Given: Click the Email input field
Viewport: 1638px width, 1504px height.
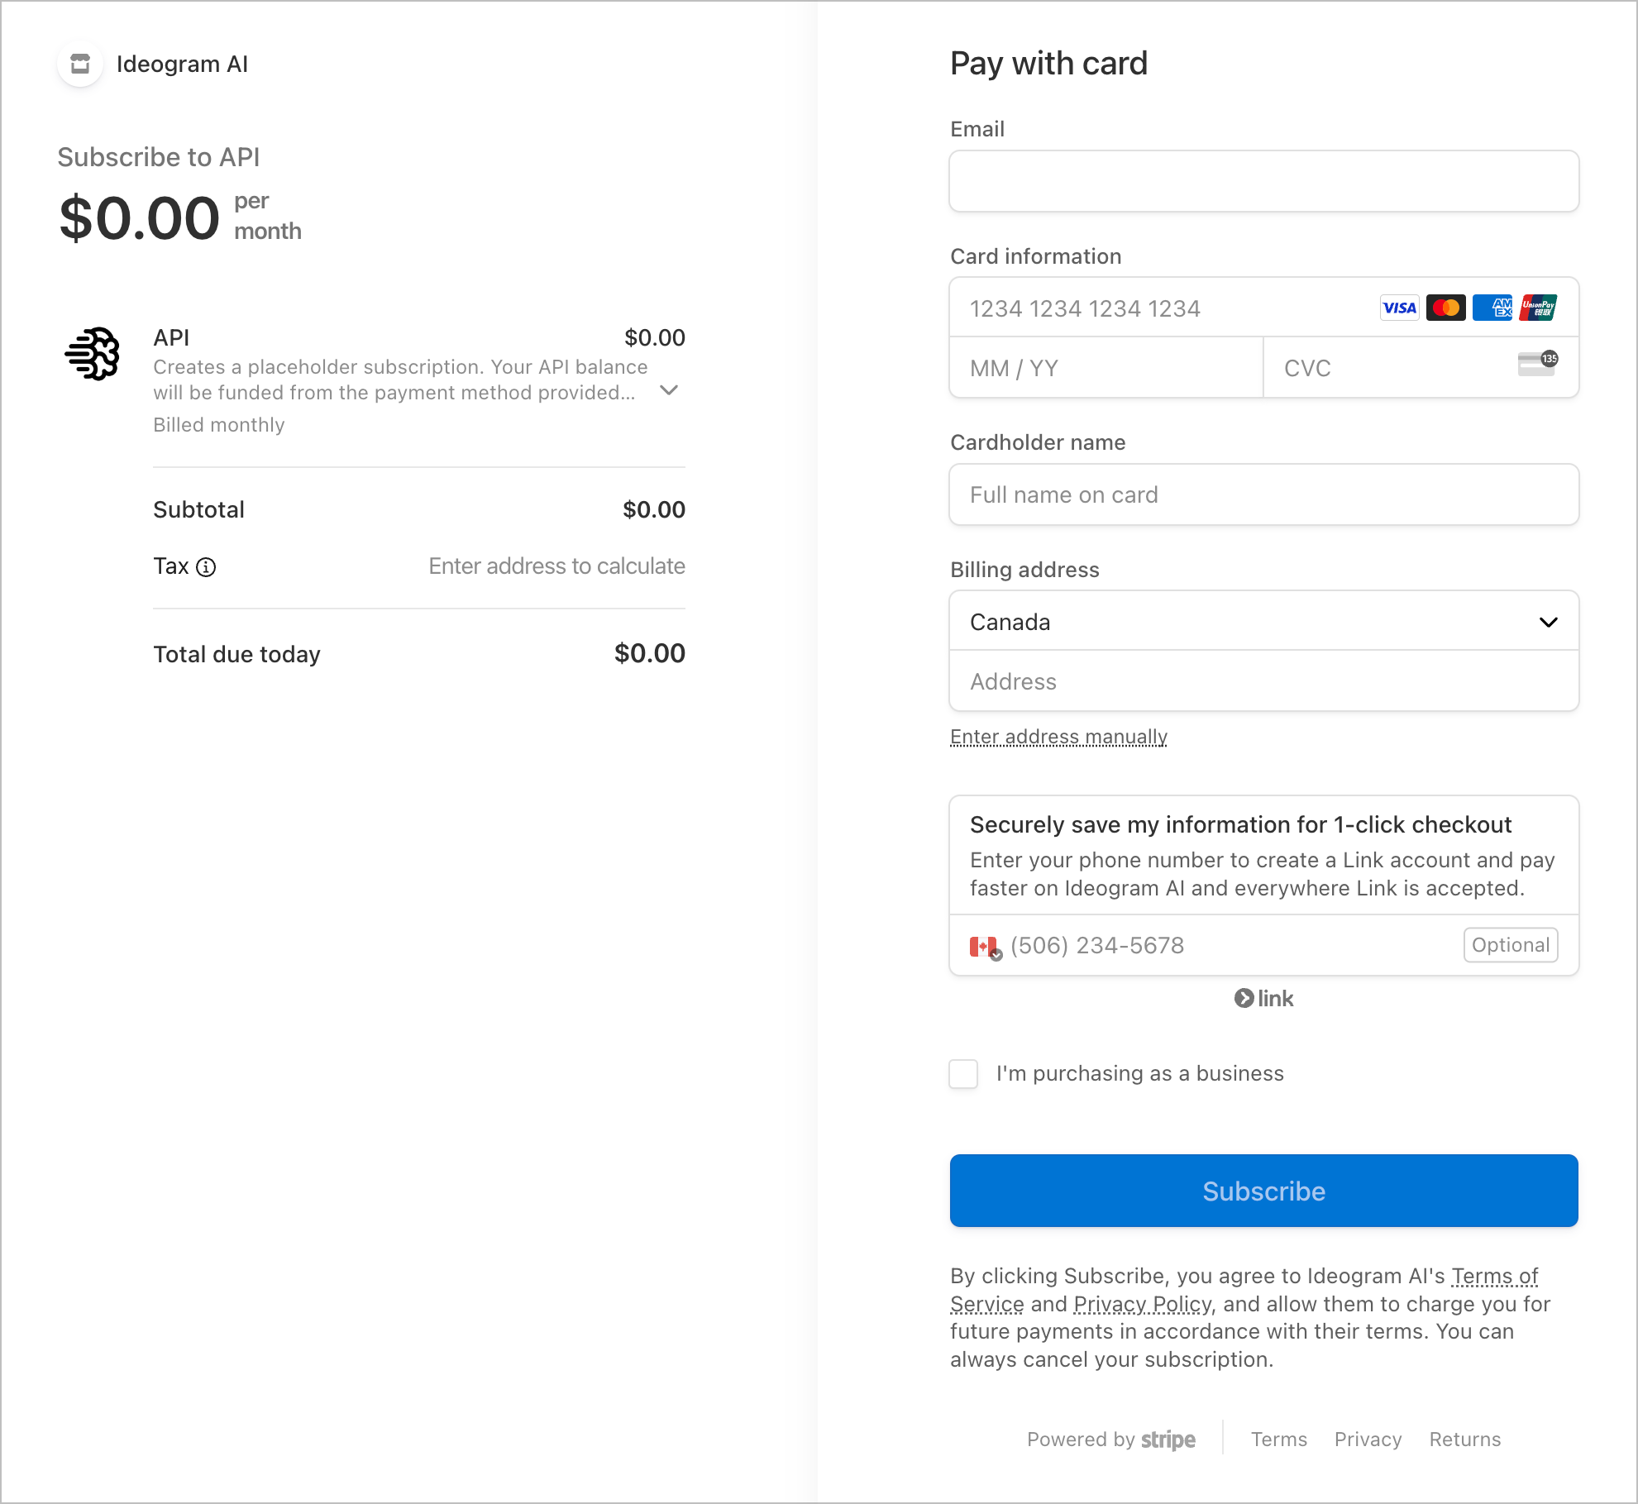Looking at the screenshot, I should 1263,181.
